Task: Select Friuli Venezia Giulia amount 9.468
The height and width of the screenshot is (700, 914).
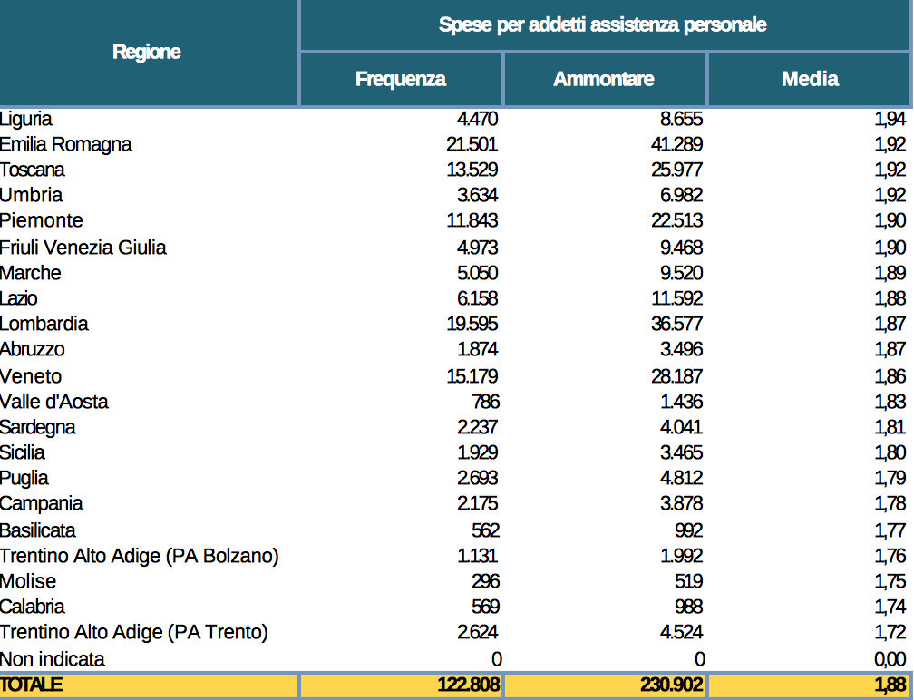Action: tap(682, 248)
